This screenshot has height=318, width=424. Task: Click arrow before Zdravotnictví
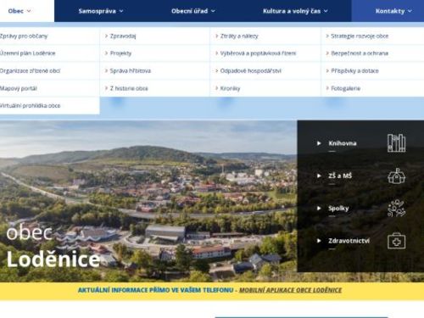pyautogui.click(x=319, y=241)
